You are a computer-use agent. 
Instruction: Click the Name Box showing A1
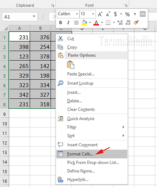point(20,17)
